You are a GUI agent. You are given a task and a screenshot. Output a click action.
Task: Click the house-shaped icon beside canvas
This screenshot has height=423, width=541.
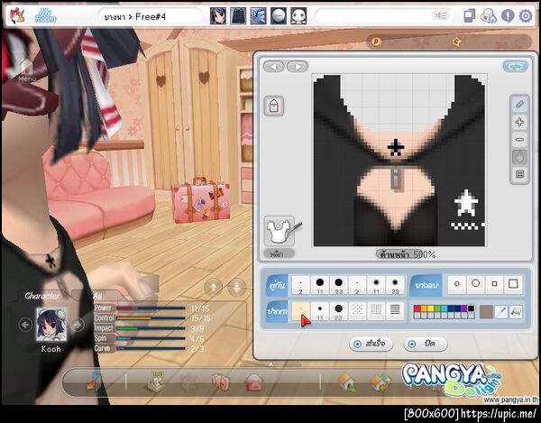click(274, 106)
